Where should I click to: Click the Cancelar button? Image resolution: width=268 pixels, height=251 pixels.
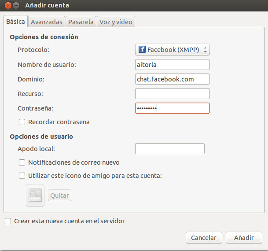pyautogui.click(x=204, y=238)
